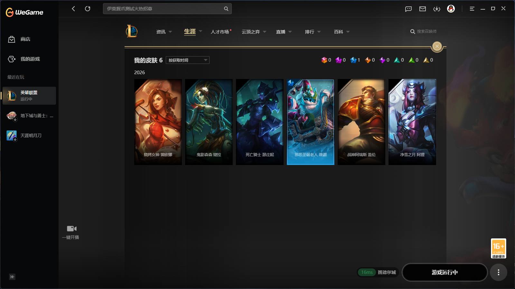This screenshot has width=515, height=289.
Task: Click the 2026 year label
Action: [139, 73]
